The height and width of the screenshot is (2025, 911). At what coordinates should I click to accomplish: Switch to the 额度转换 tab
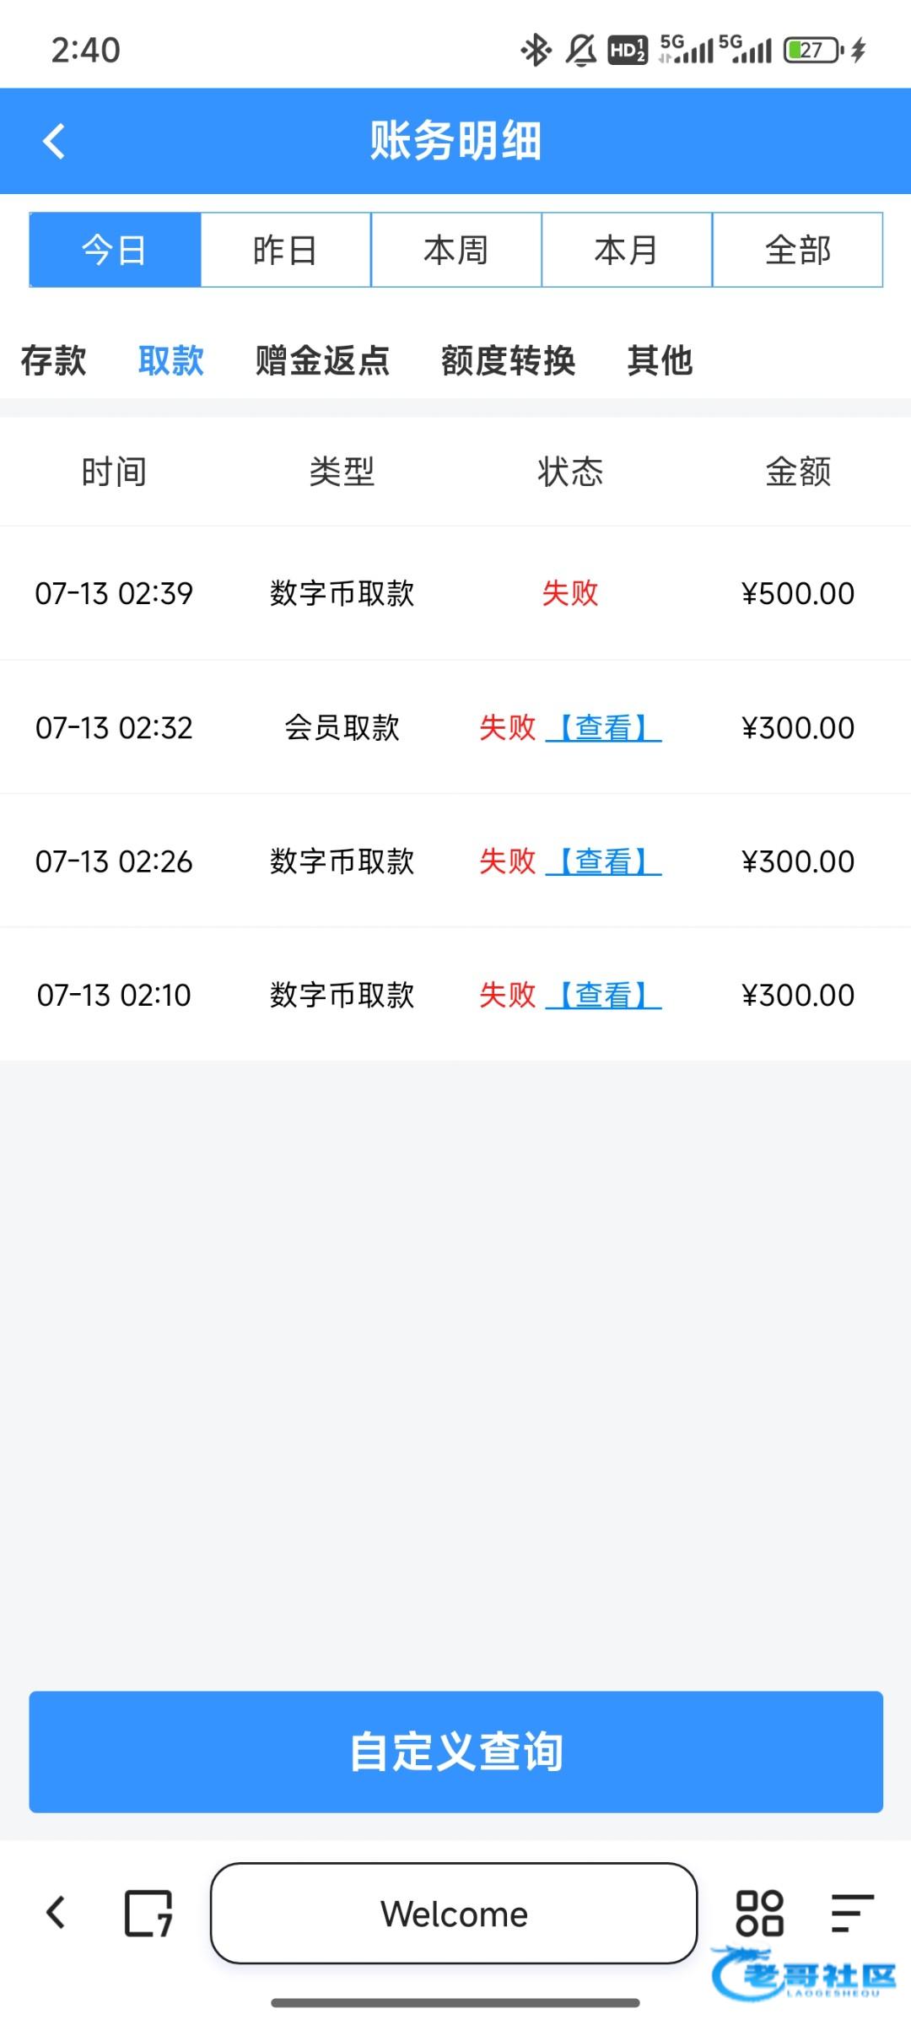509,360
